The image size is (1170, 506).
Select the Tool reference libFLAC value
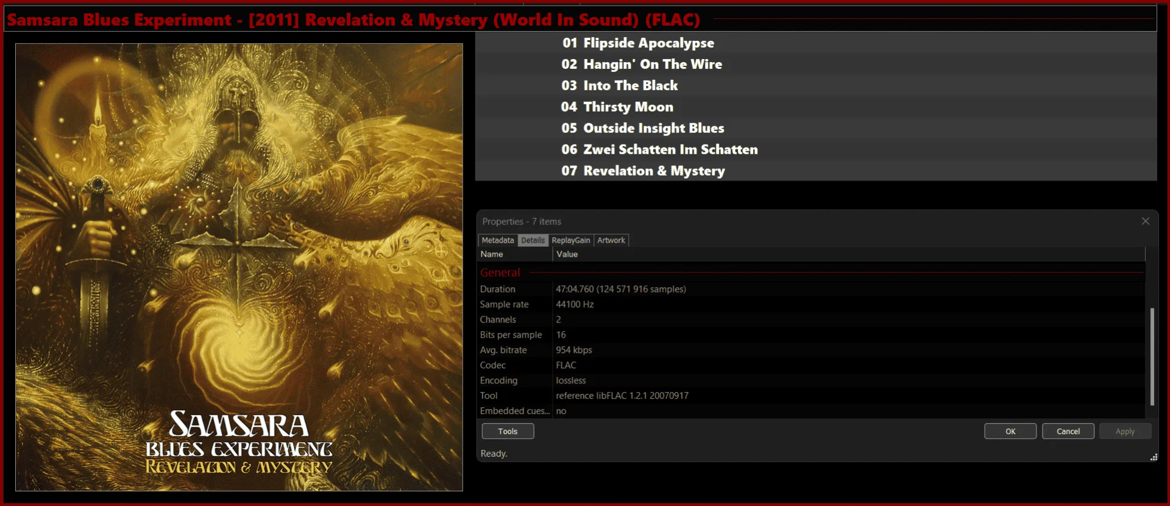pos(622,396)
